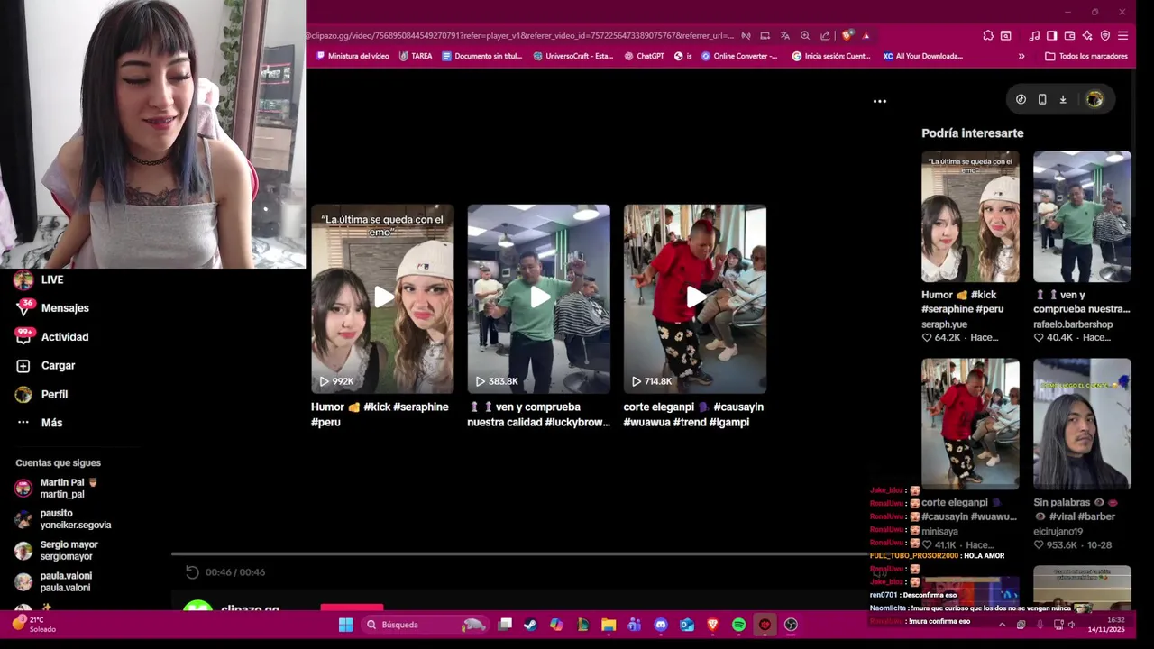The image size is (1154, 649).
Task: Open Discord from the taskbar
Action: [x=661, y=625]
